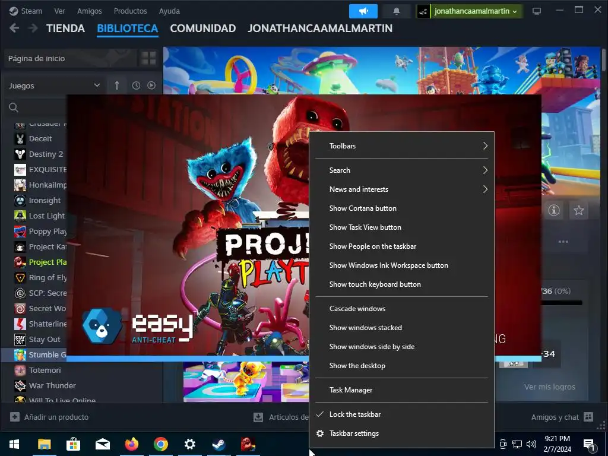Choose Show windows side by side

[402, 347]
